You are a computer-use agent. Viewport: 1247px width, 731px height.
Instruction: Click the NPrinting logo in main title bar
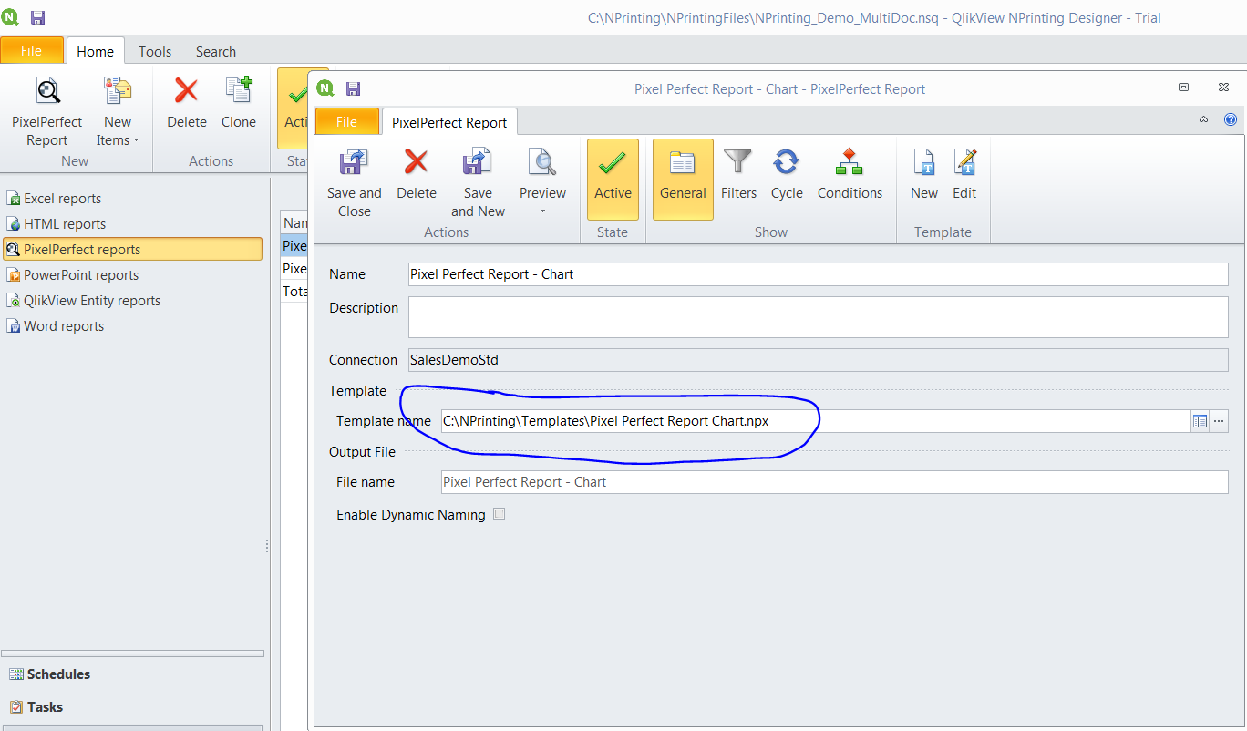click(x=11, y=17)
